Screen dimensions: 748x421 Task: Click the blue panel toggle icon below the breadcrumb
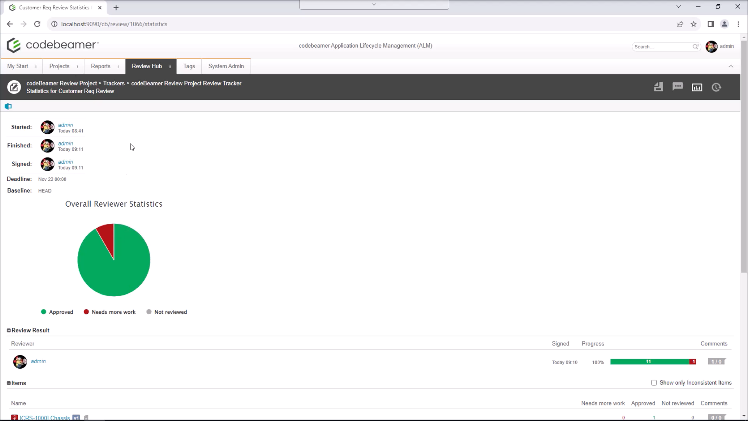8,106
